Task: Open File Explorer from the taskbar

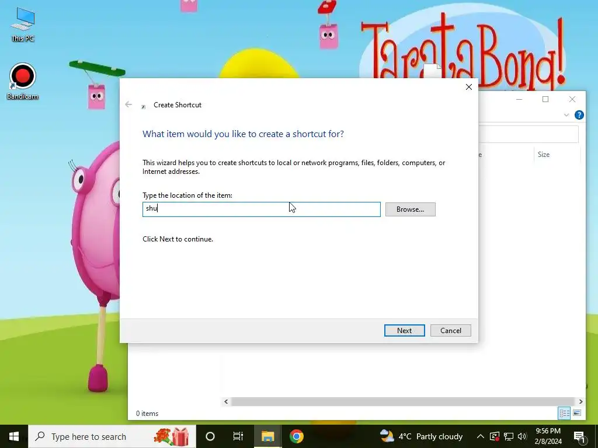Action: click(x=267, y=436)
